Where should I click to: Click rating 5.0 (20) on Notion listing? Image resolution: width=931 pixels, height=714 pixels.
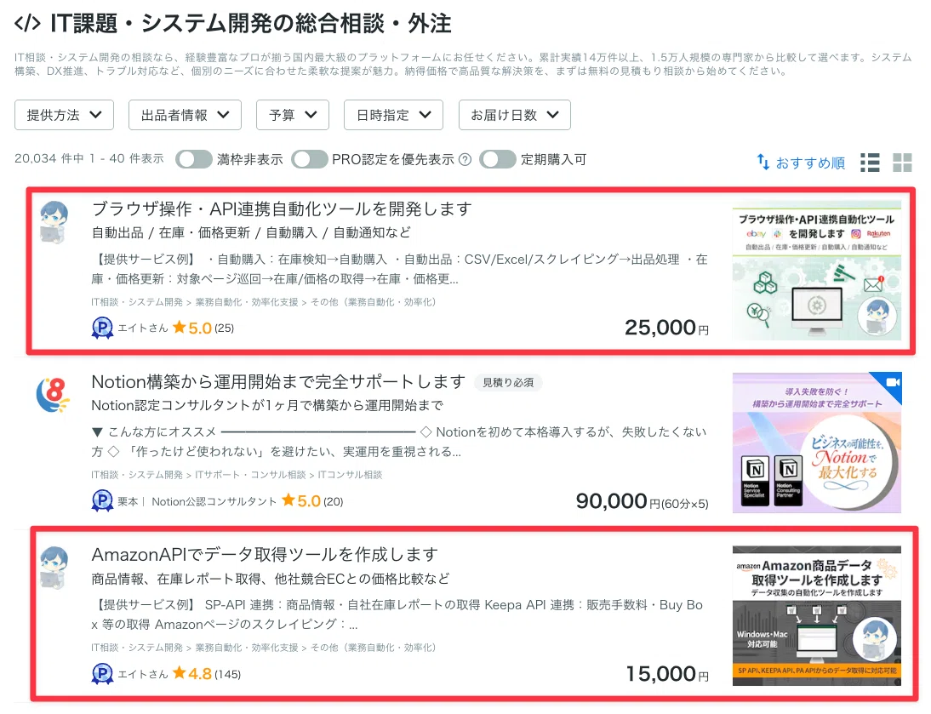tap(312, 501)
